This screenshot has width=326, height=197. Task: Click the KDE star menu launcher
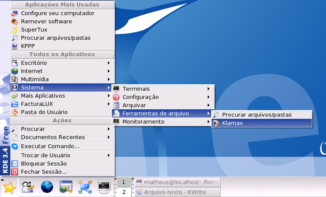point(9,187)
